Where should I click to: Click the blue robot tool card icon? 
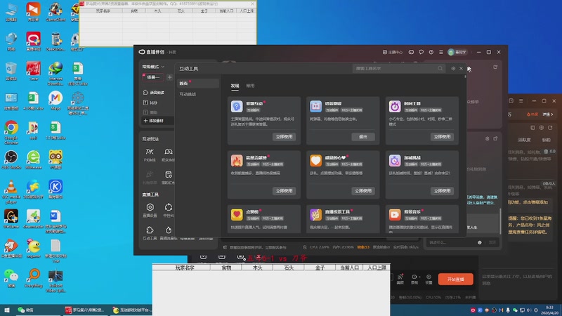(315, 107)
